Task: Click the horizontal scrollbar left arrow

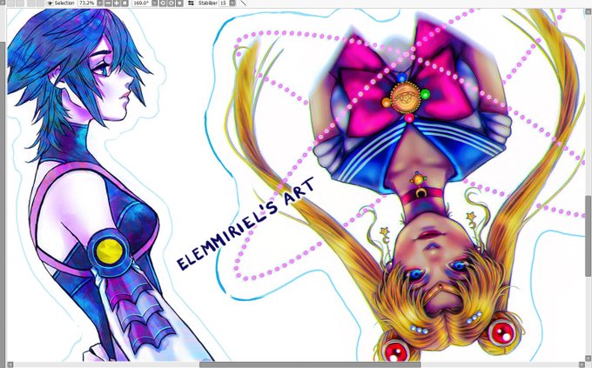Action: (x=10, y=365)
